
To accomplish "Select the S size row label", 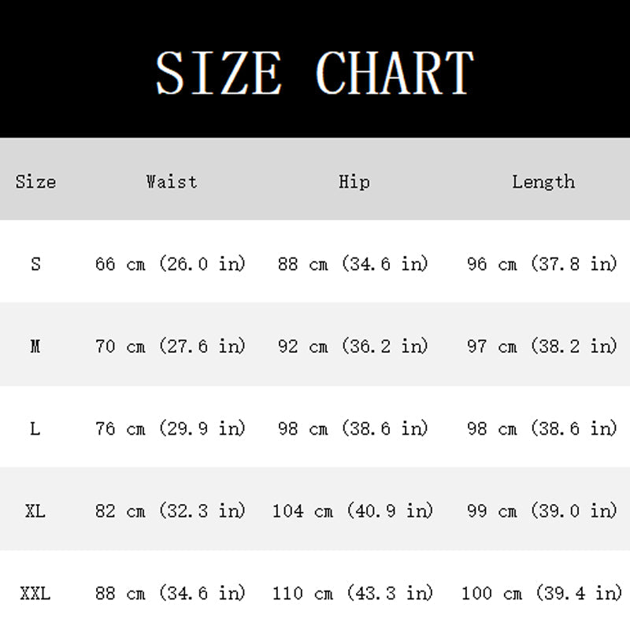I will (35, 264).
